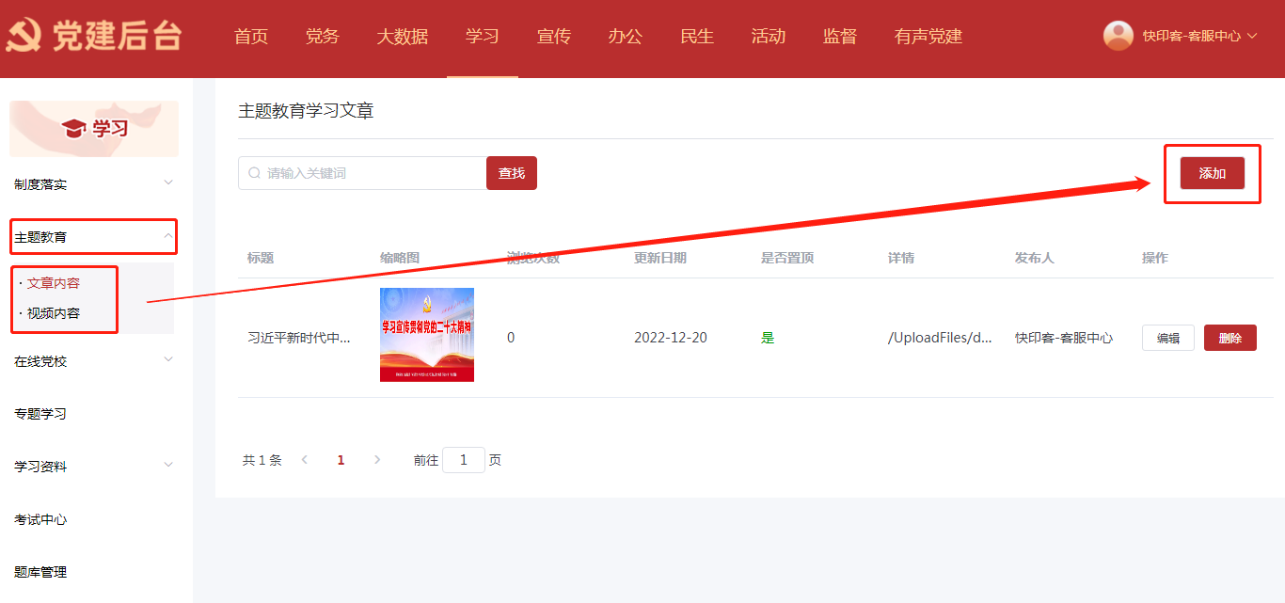Viewport: 1285px width, 603px height.
Task: Click the graduation cap 学习 banner
Action: click(94, 129)
